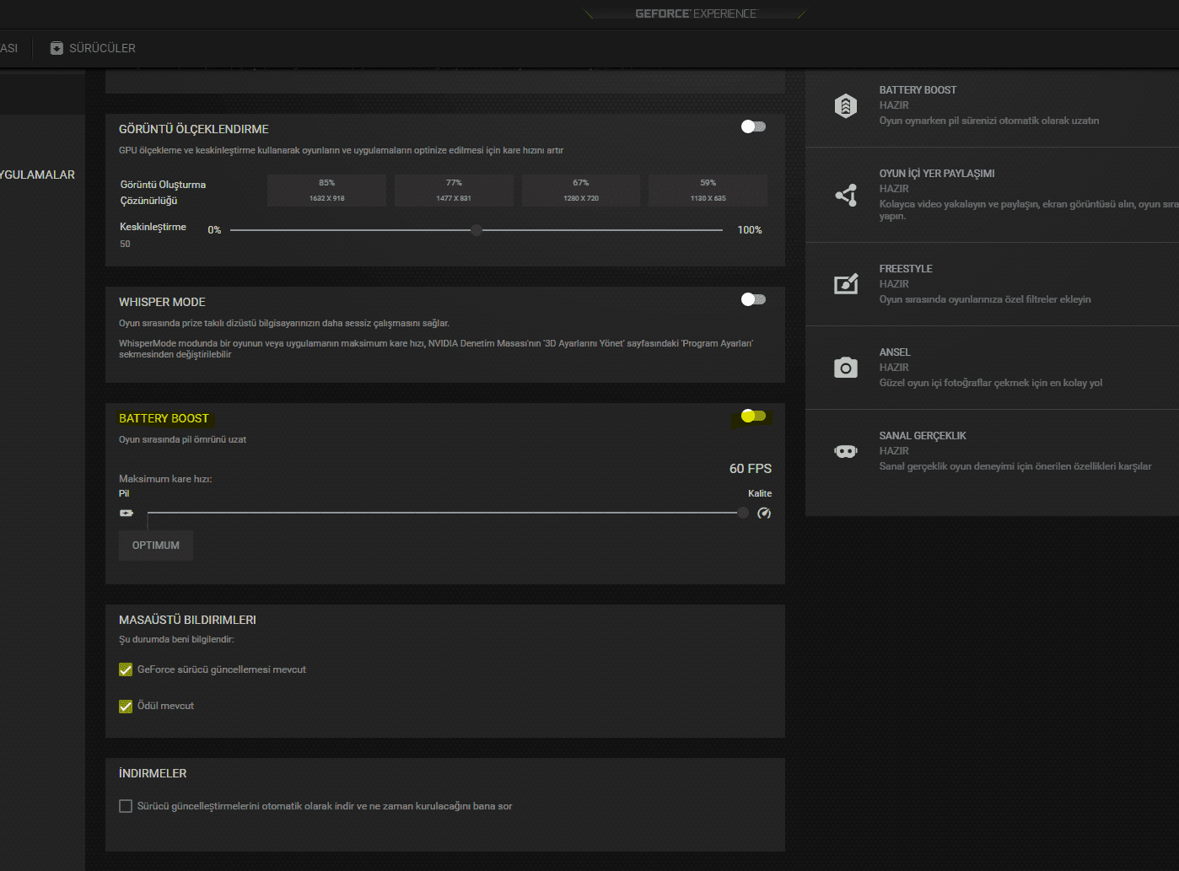Click the Battery Boost hexagon icon
Image resolution: width=1179 pixels, height=871 pixels.
tap(846, 105)
